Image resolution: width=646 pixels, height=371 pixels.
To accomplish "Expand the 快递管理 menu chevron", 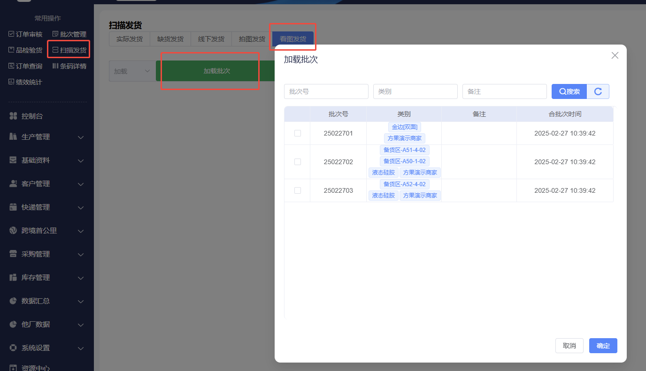I will pos(81,208).
